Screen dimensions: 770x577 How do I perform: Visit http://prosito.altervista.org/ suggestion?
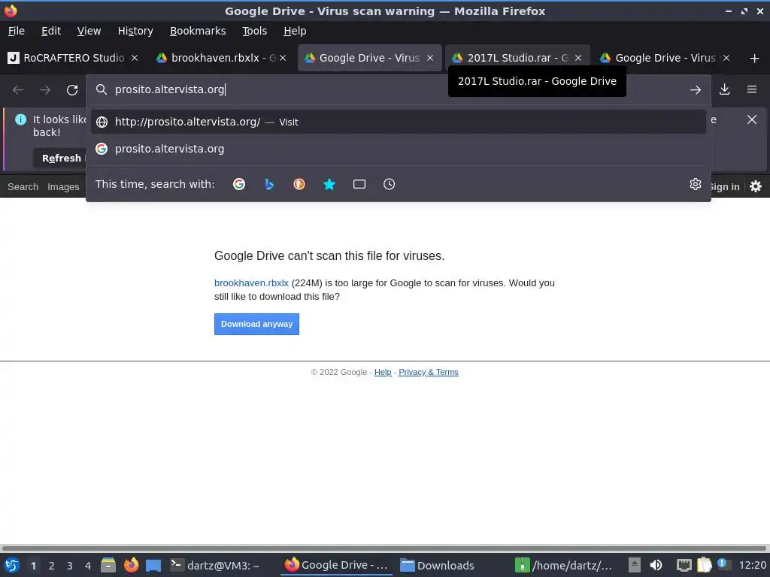tap(399, 122)
